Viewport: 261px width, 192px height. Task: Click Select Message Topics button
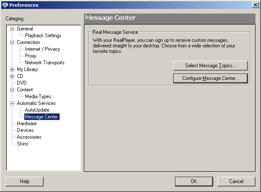210,66
